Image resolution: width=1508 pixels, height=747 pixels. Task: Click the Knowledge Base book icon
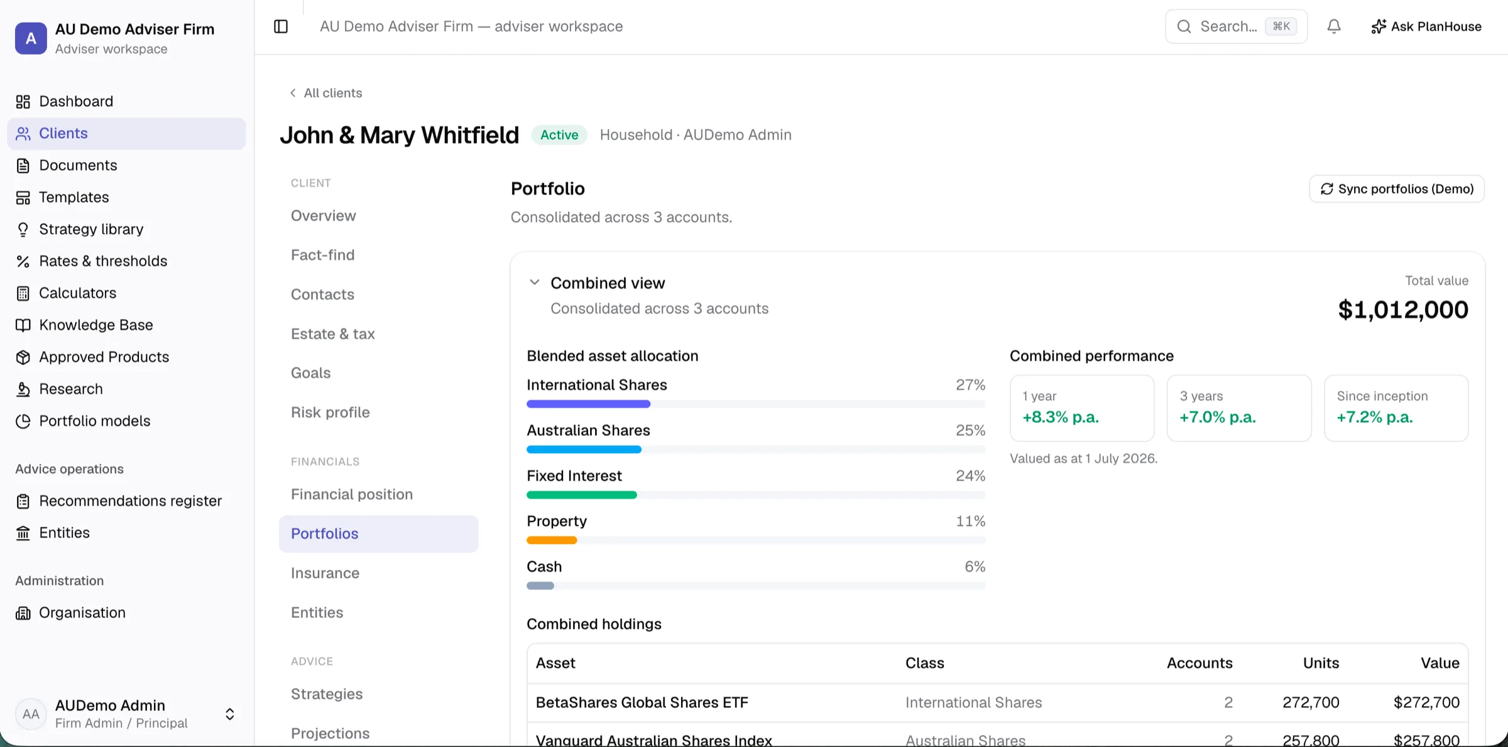click(23, 325)
